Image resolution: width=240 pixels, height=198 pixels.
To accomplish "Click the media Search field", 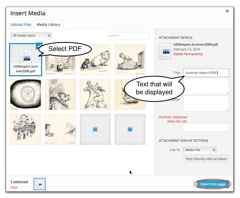I will click(x=128, y=36).
